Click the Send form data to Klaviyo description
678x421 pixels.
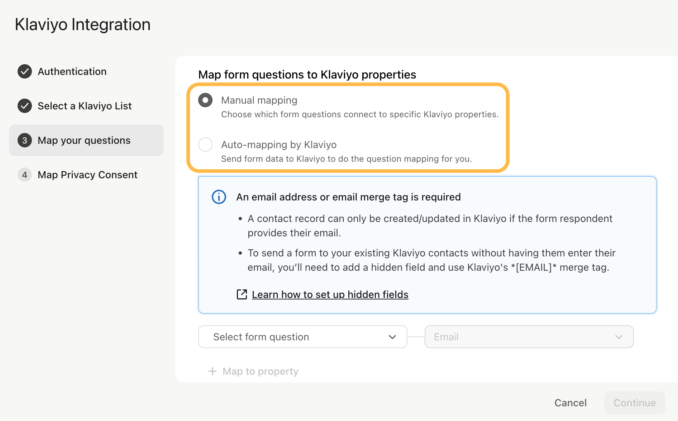pyautogui.click(x=347, y=159)
